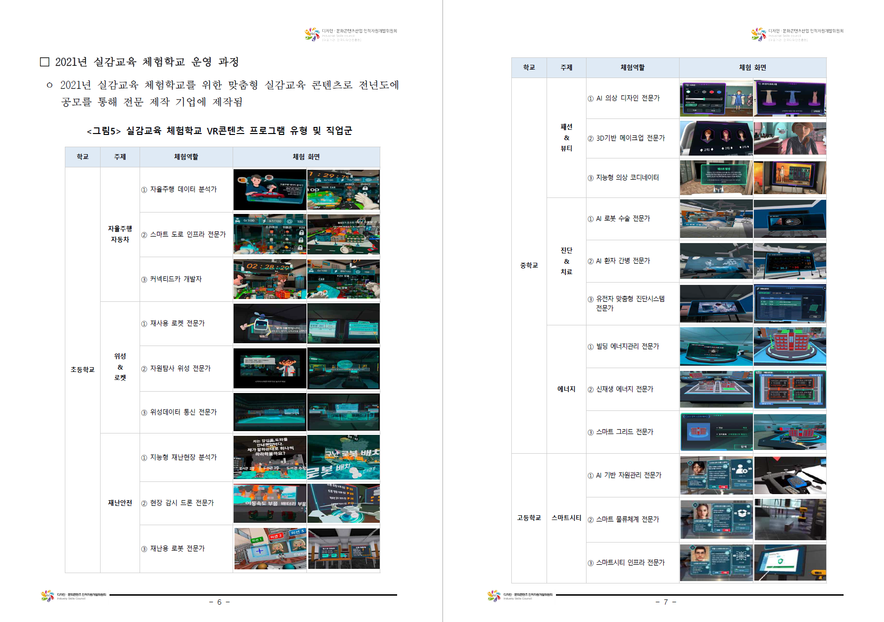Click the footer logo on page 7

pyautogui.click(x=494, y=596)
